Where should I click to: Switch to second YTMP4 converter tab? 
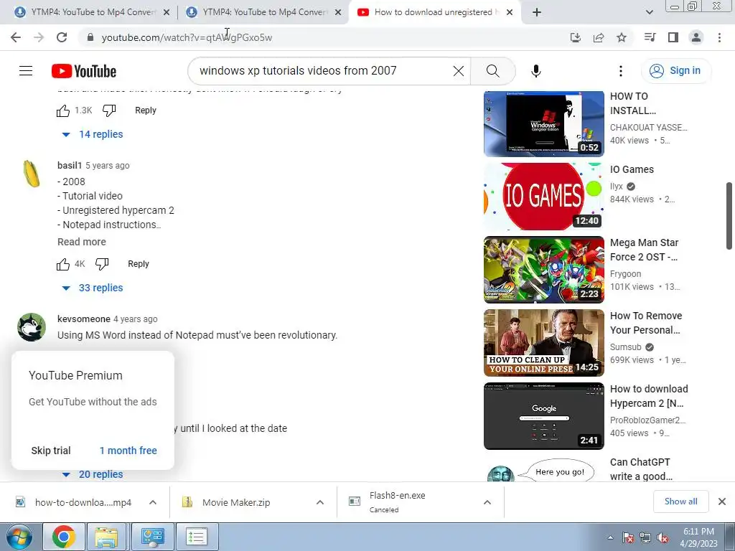click(x=258, y=12)
